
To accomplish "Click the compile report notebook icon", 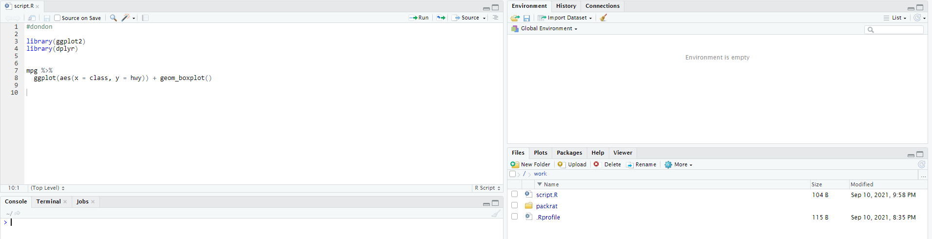I will point(145,18).
